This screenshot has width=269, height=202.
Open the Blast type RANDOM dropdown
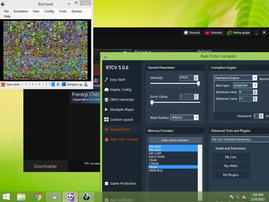click(255, 85)
